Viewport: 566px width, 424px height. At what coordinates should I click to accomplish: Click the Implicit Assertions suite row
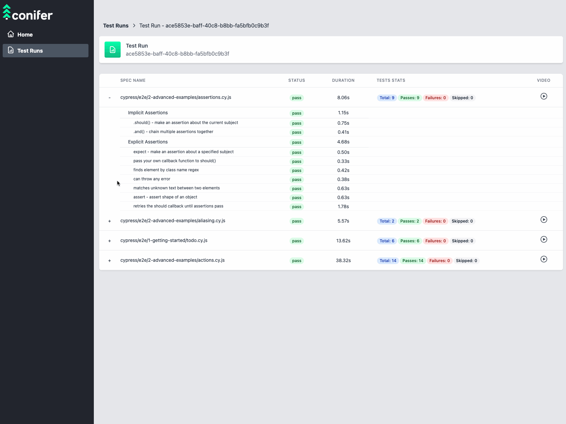(148, 113)
